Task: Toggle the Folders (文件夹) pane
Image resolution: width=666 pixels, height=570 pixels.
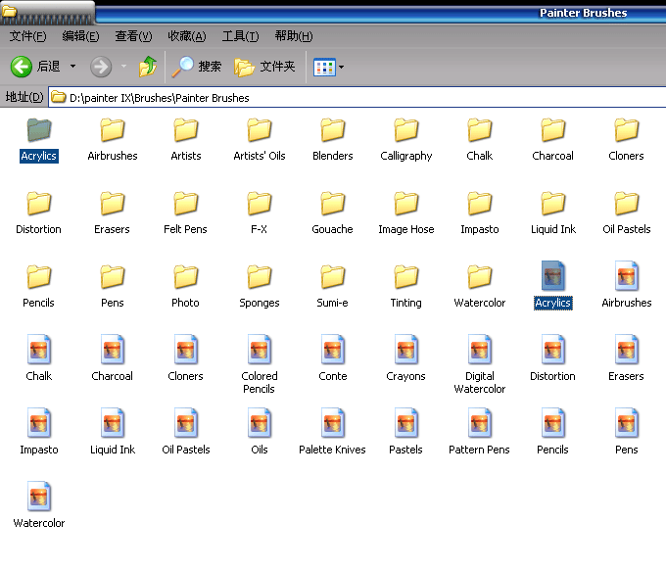Action: pyautogui.click(x=264, y=67)
